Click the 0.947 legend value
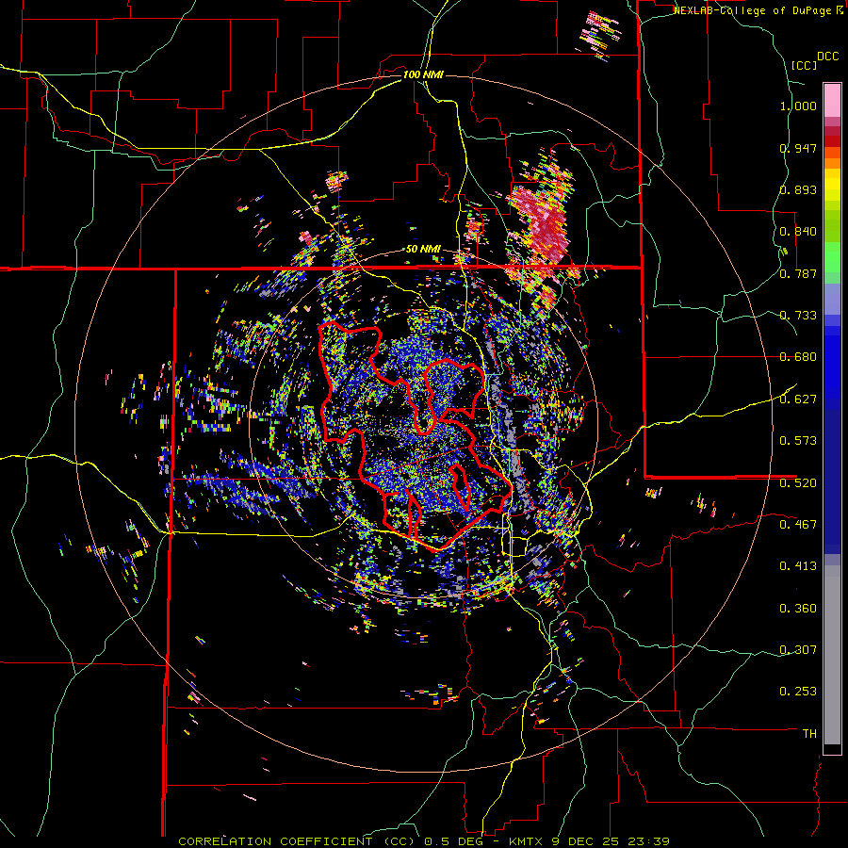The image size is (848, 848). [x=798, y=148]
